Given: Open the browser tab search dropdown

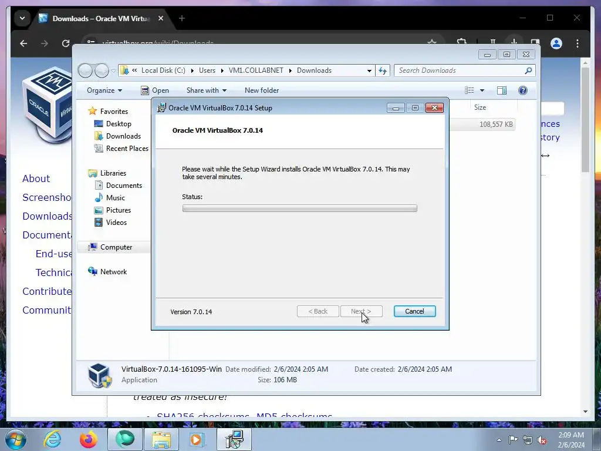Looking at the screenshot, I should tap(22, 18).
